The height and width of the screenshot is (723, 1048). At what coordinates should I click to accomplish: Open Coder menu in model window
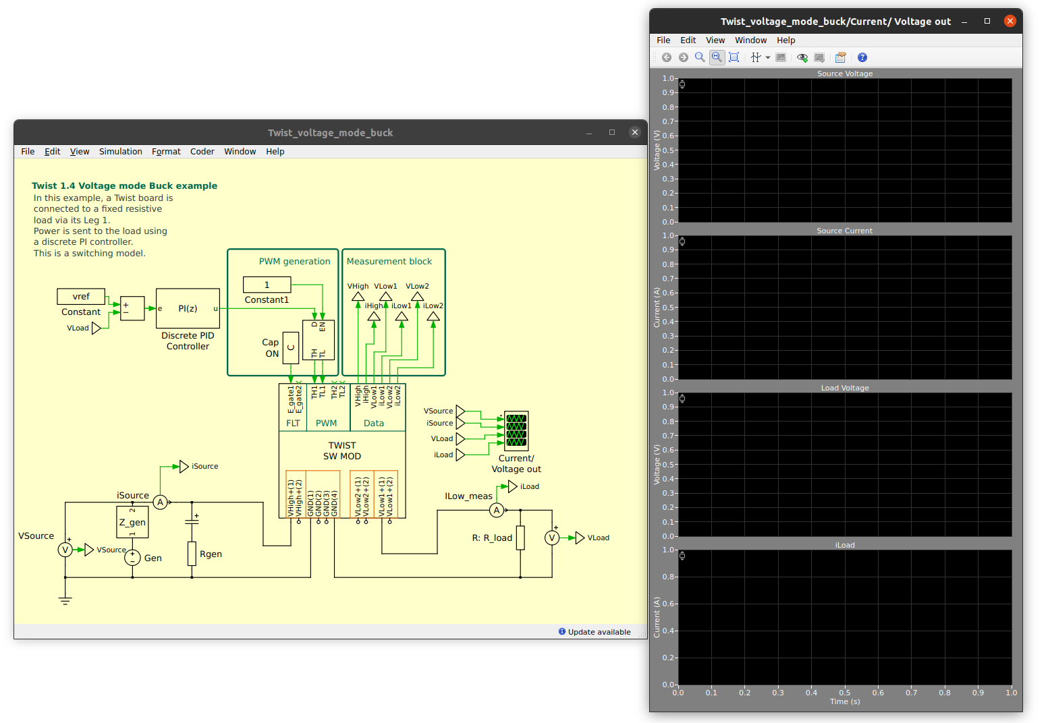click(x=202, y=151)
